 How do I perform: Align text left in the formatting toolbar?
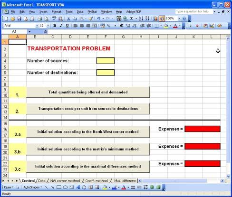(x=76, y=26)
